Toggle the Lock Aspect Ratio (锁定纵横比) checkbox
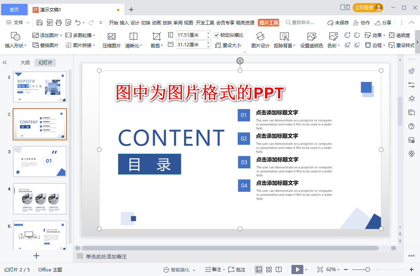 [217, 35]
